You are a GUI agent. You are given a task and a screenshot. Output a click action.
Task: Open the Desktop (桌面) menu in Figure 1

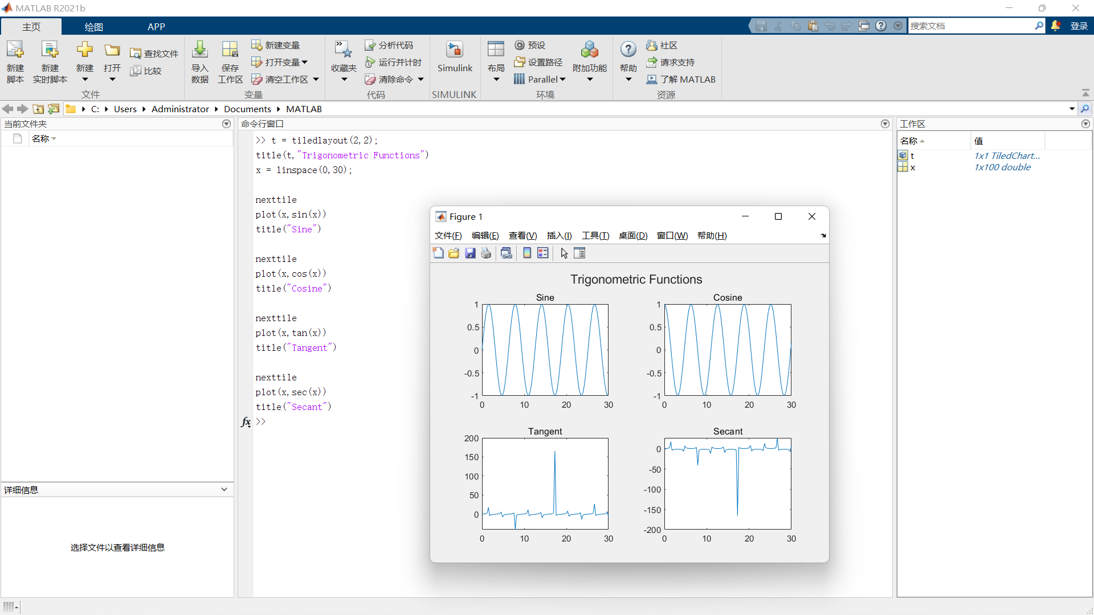click(633, 236)
